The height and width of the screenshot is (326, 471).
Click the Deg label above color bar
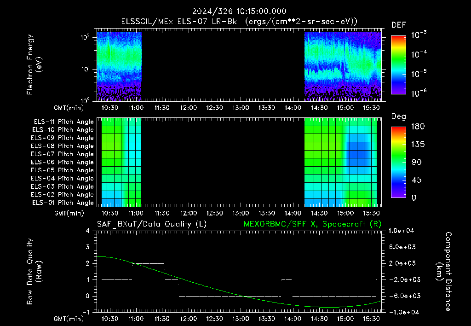[399, 116]
